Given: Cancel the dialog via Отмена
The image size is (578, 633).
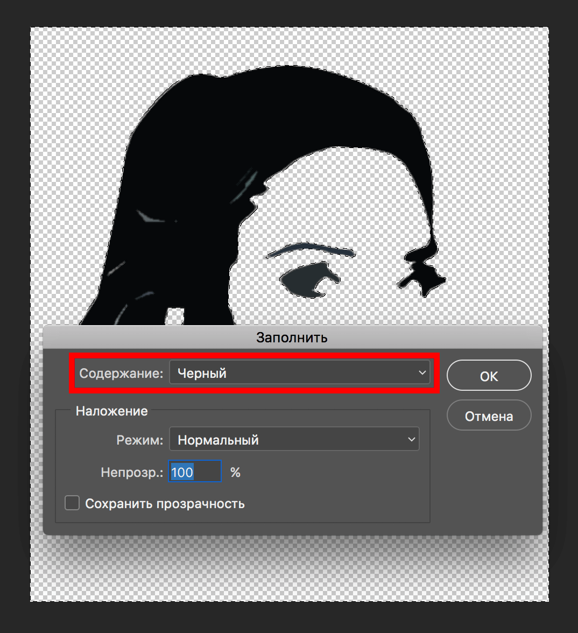Looking at the screenshot, I should click(x=489, y=415).
